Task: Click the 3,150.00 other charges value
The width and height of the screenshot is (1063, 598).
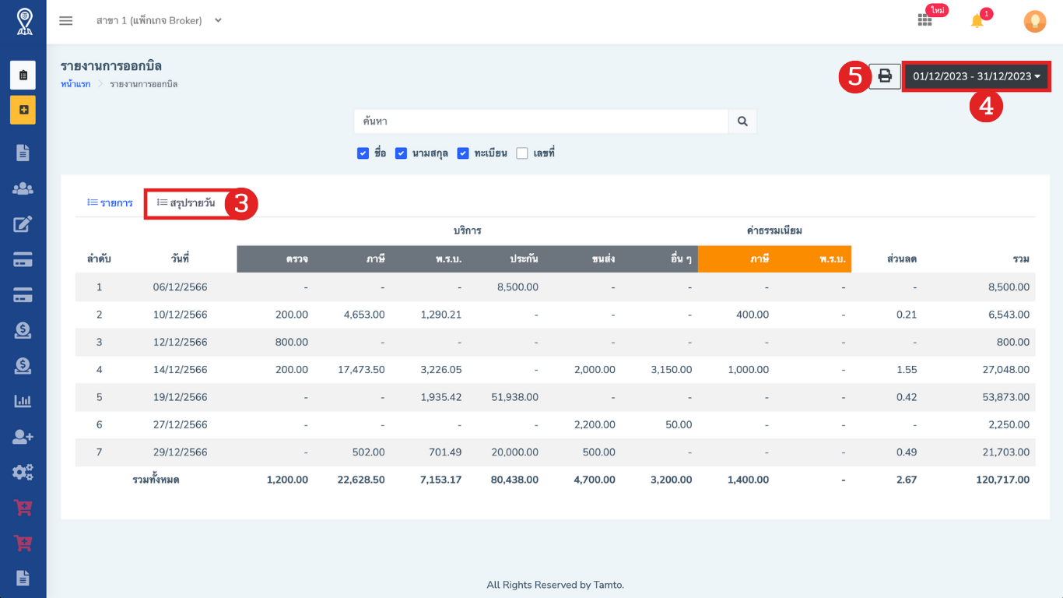Action: point(672,370)
